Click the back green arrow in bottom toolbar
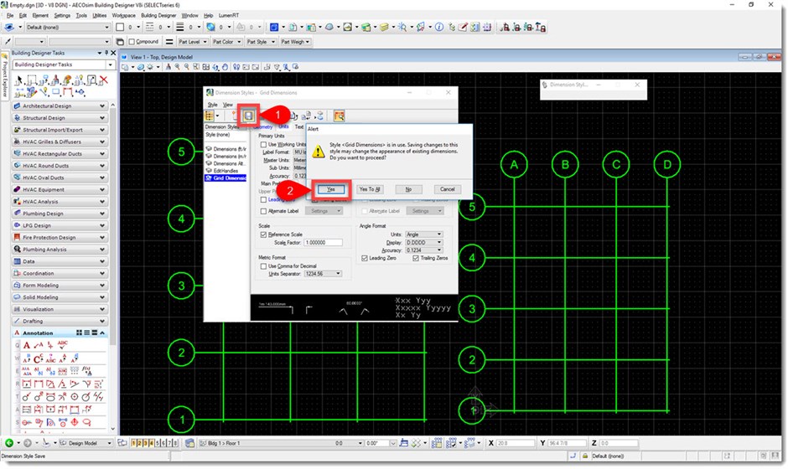The image size is (788, 469). 9,443
